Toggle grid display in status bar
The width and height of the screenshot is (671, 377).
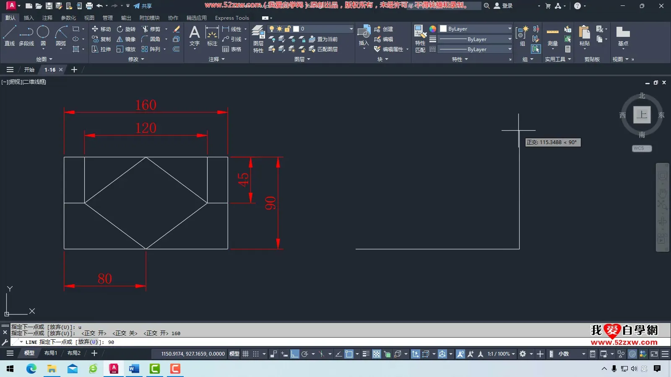pos(246,354)
